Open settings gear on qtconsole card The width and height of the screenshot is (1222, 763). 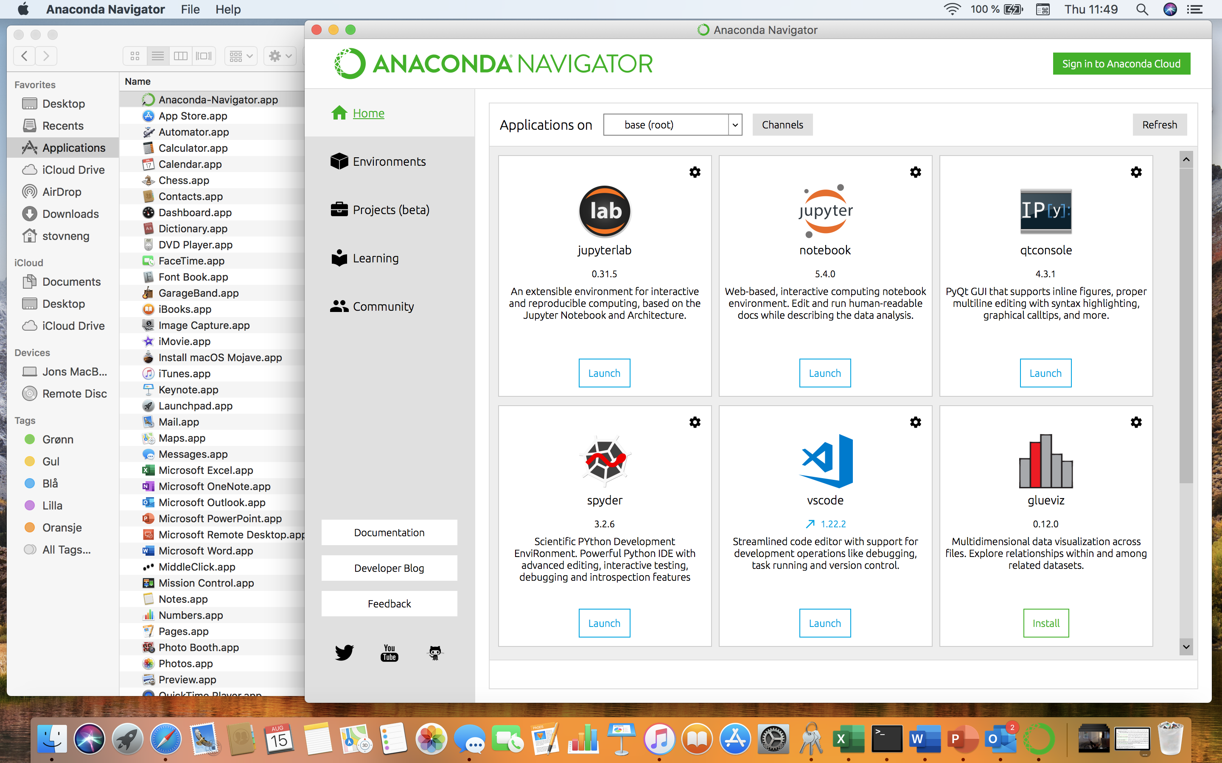coord(1136,172)
